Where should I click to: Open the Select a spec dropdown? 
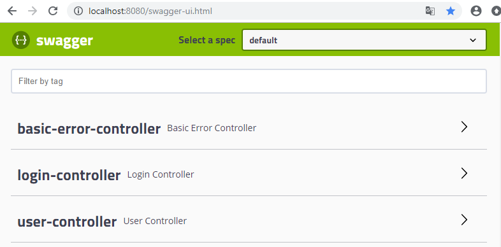[364, 40]
